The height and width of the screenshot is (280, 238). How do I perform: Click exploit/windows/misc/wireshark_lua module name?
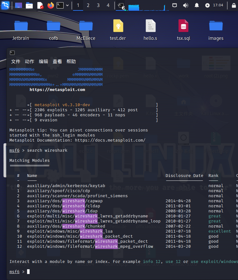click(70, 231)
